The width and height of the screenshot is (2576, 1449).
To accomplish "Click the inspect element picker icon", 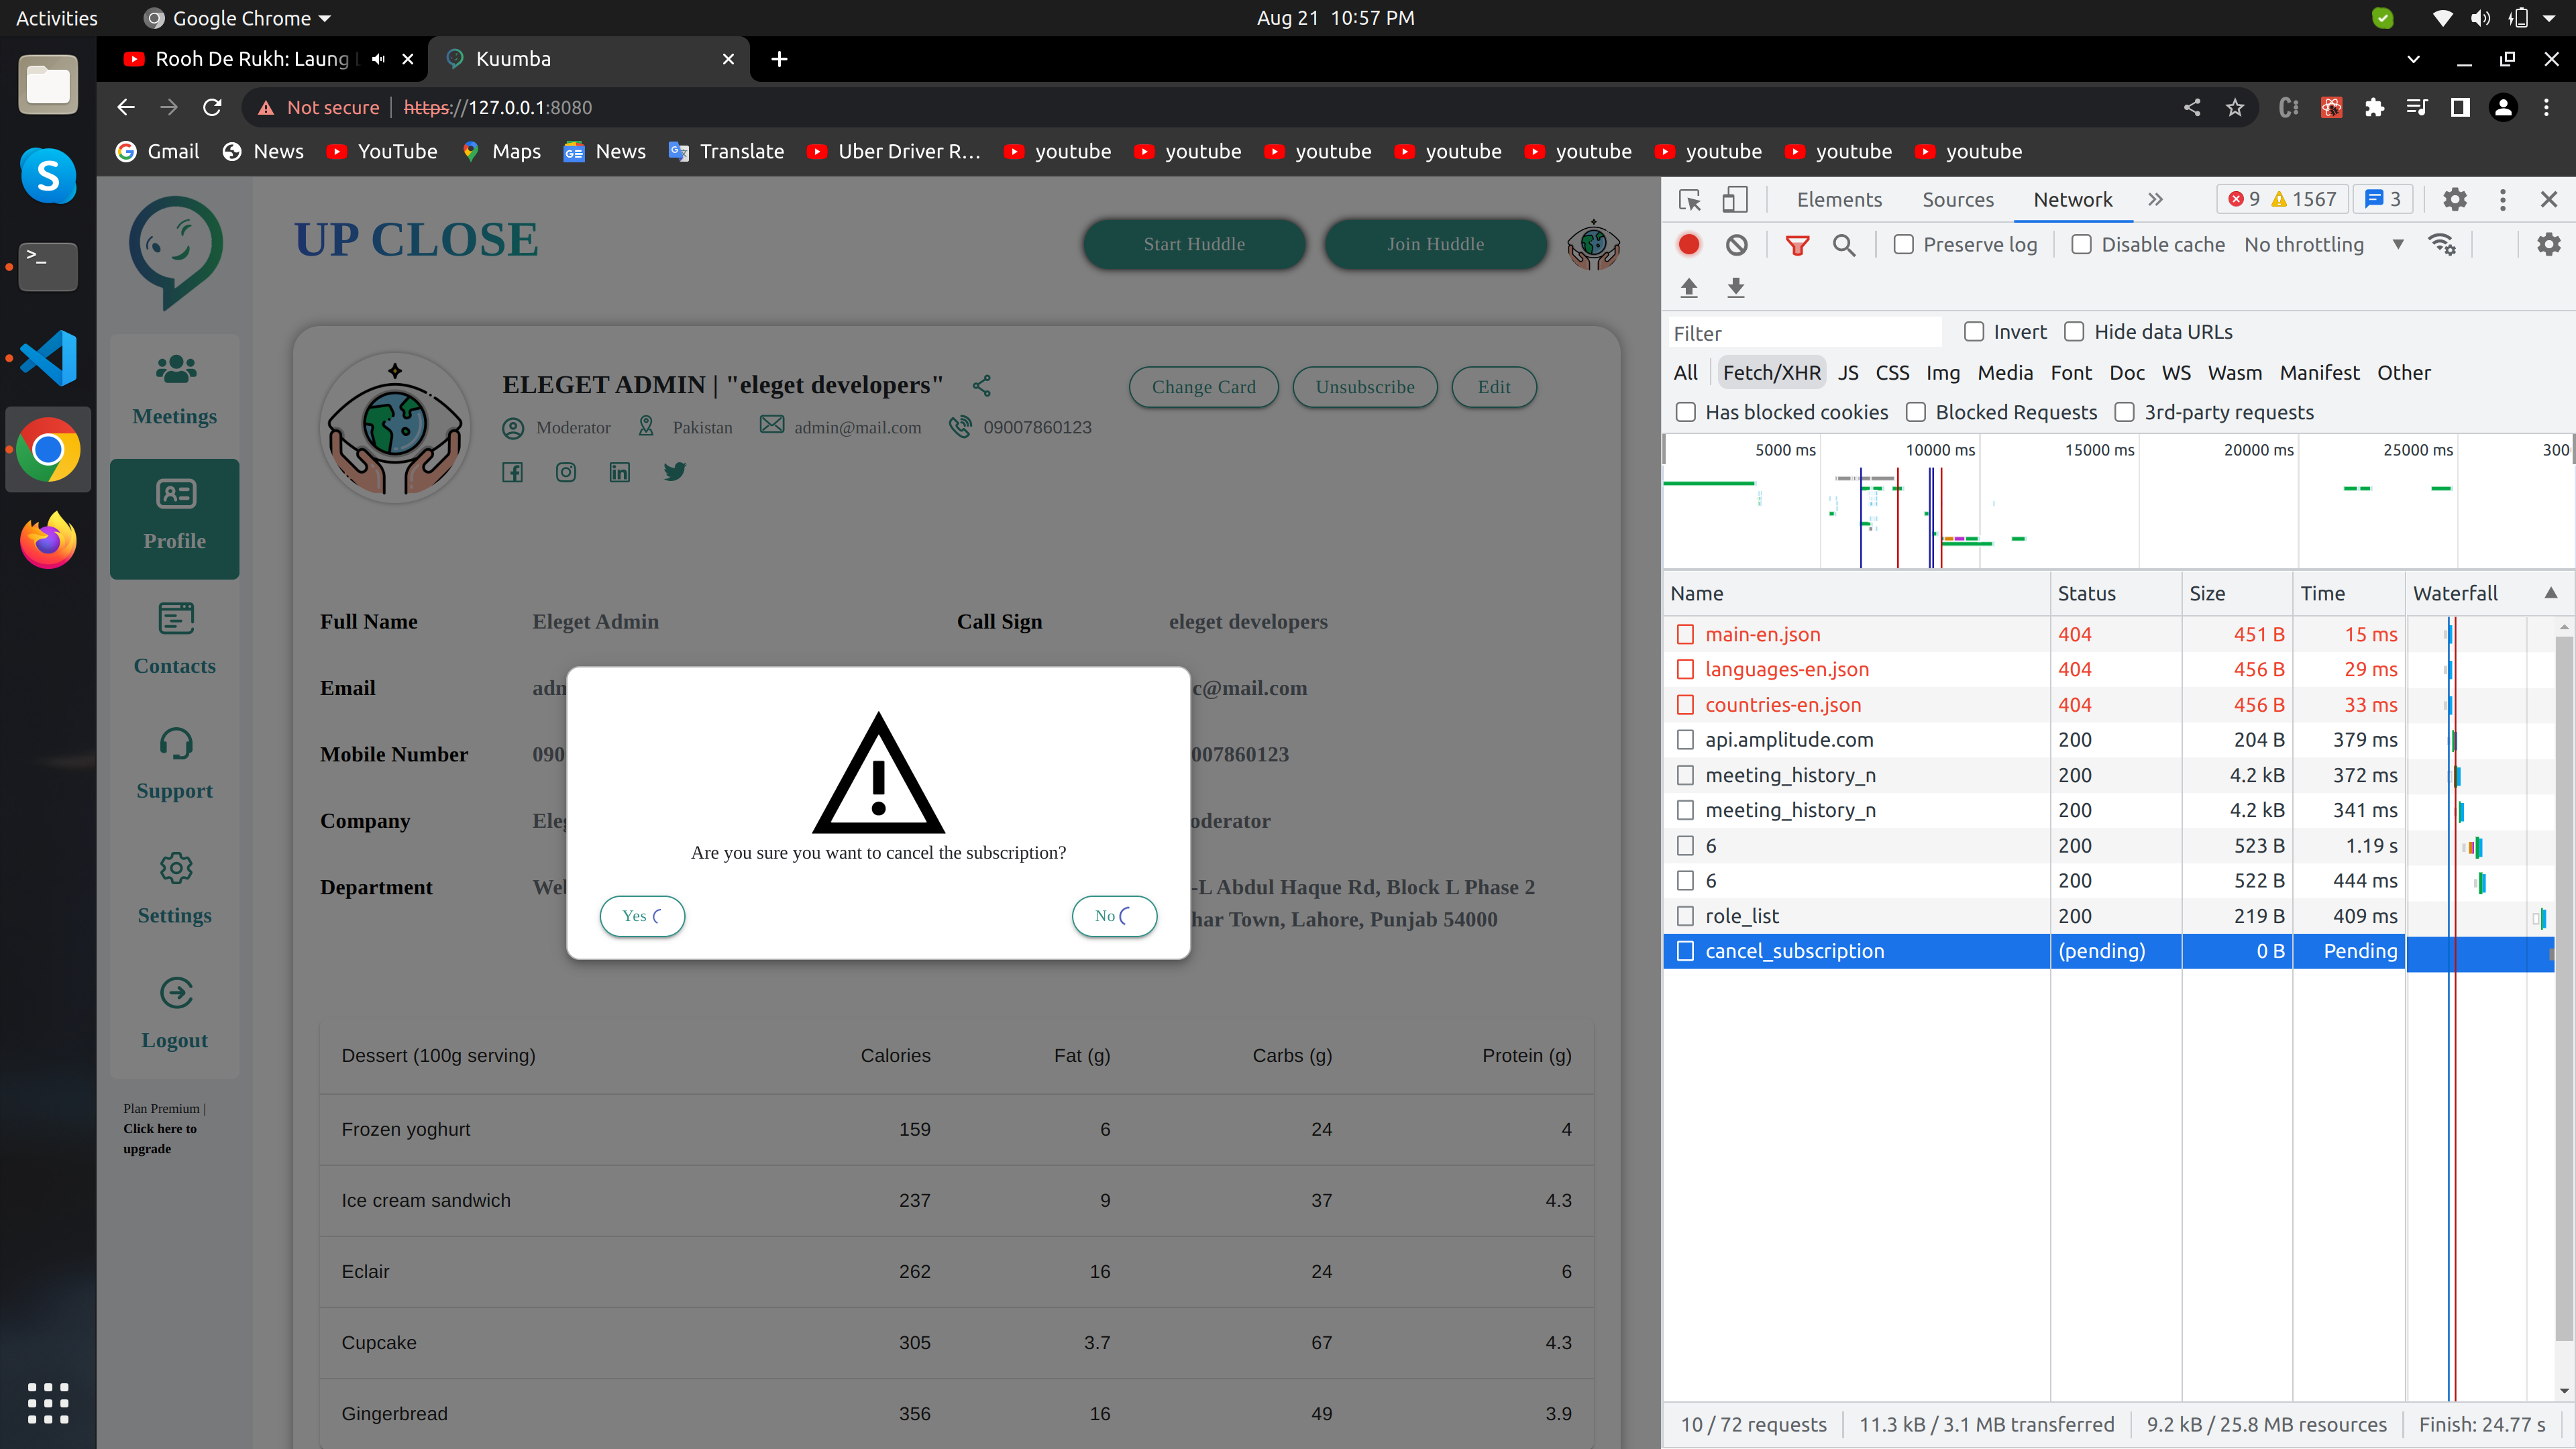I will tap(1689, 200).
